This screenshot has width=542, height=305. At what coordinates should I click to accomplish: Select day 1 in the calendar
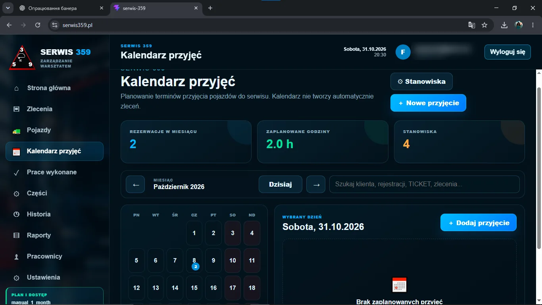194,233
